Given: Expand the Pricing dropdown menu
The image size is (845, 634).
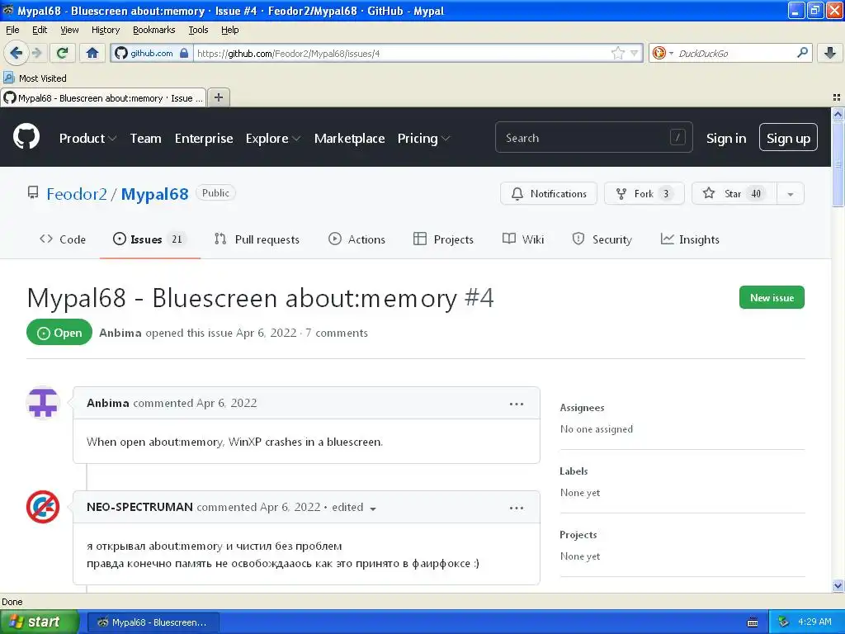Looking at the screenshot, I should click(x=423, y=139).
